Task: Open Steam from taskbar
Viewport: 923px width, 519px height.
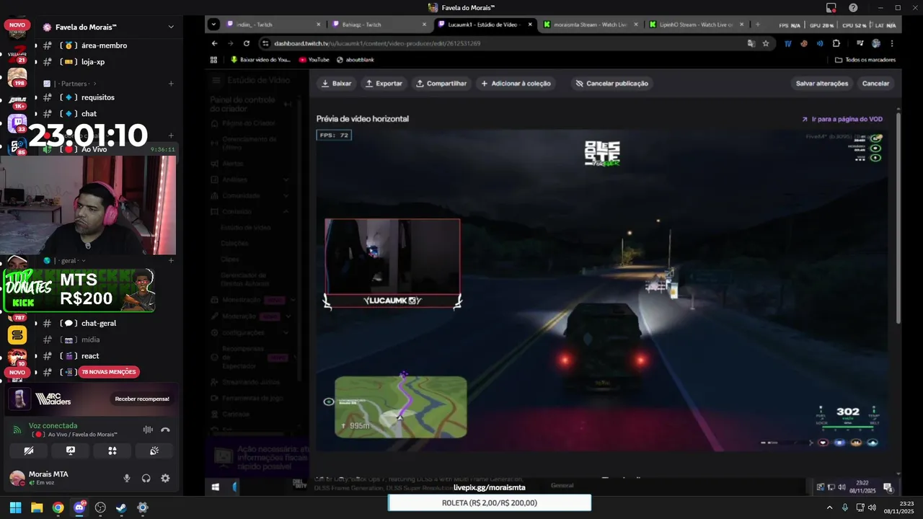Action: coord(121,507)
